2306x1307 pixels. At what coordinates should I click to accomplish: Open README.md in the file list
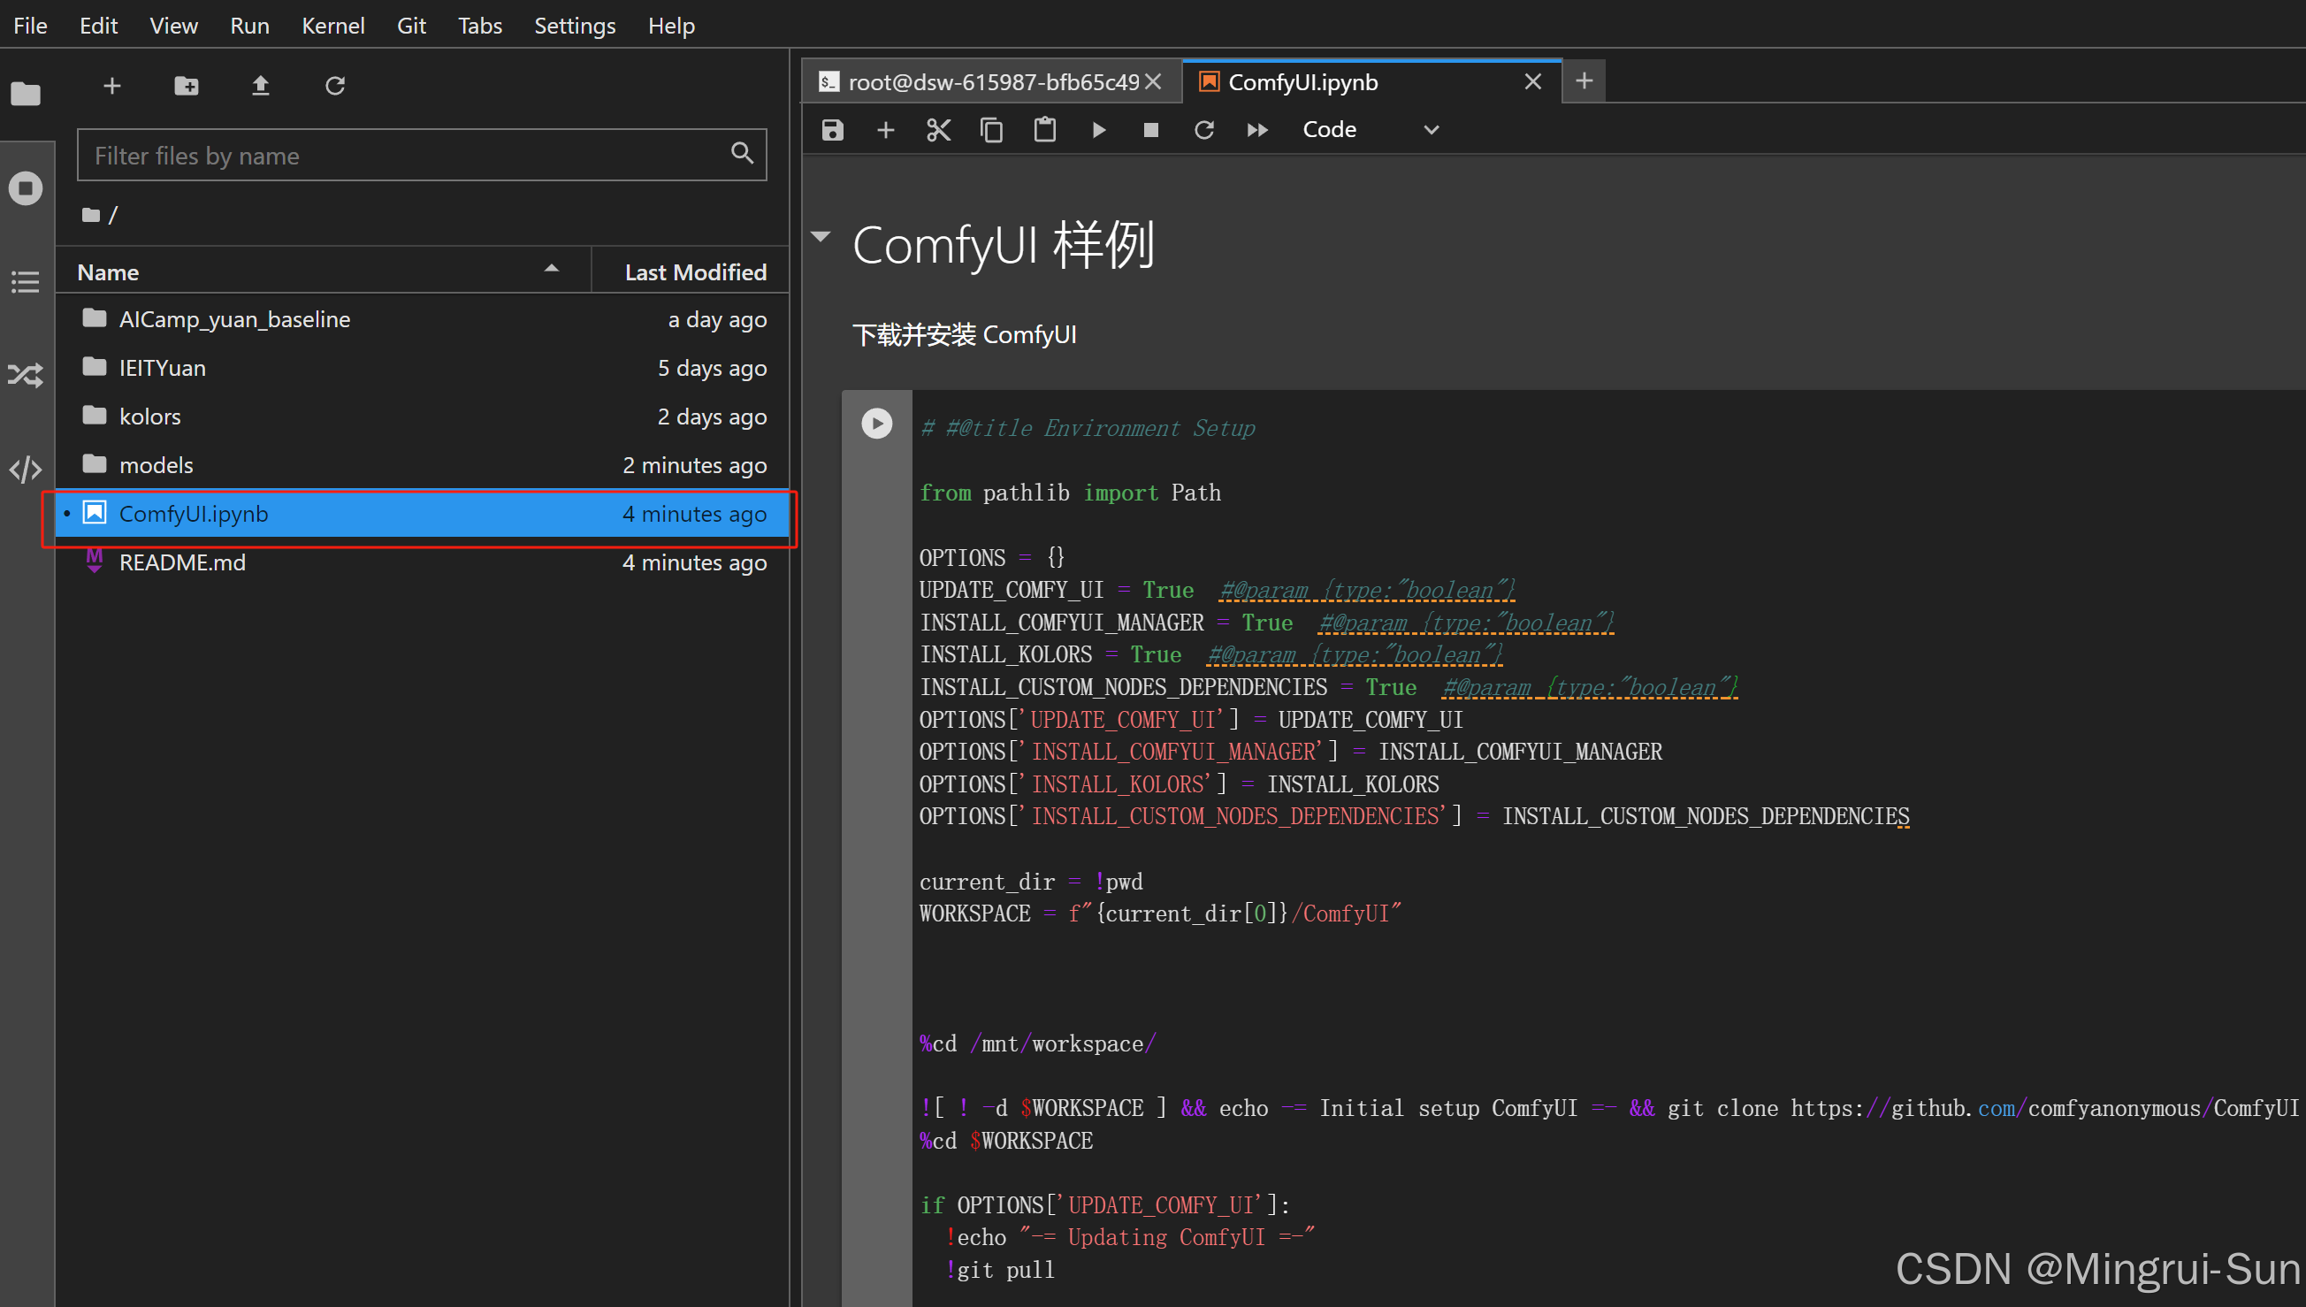coord(181,562)
